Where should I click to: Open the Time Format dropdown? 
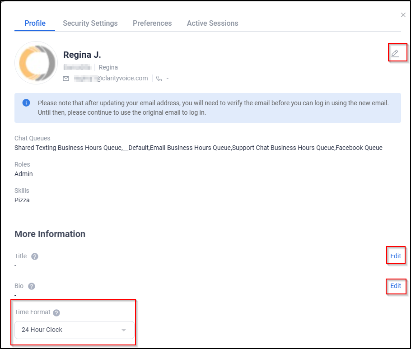tap(75, 330)
